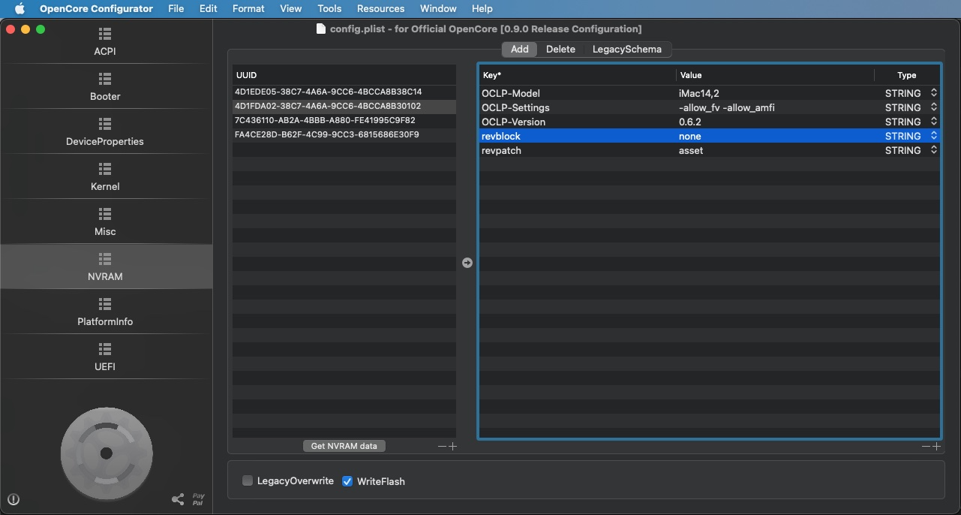The width and height of the screenshot is (961, 515).
Task: Open the OpenCore Configurator app menu
Action: coord(96,8)
